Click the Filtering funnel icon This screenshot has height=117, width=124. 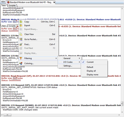pyautogui.click(x=21, y=58)
